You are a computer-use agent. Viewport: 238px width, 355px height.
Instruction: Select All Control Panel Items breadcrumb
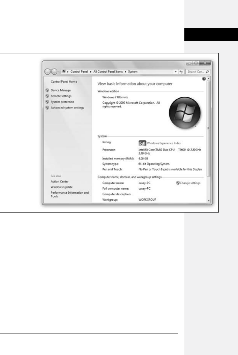tap(108, 72)
